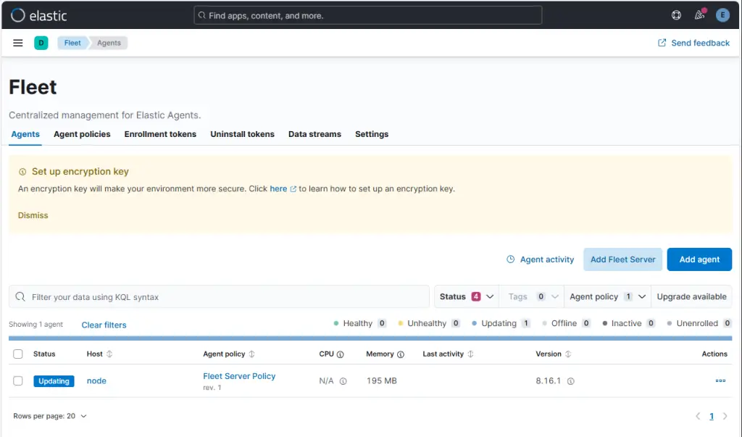Open the D space avatar

point(41,43)
